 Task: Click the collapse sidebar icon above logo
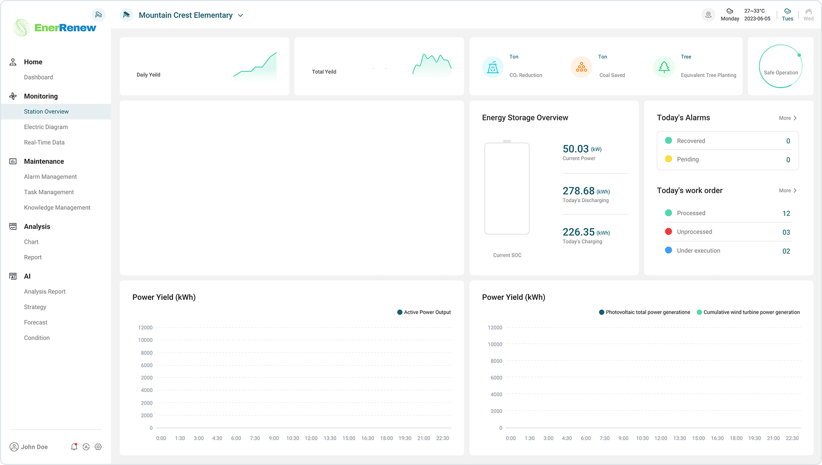[98, 15]
